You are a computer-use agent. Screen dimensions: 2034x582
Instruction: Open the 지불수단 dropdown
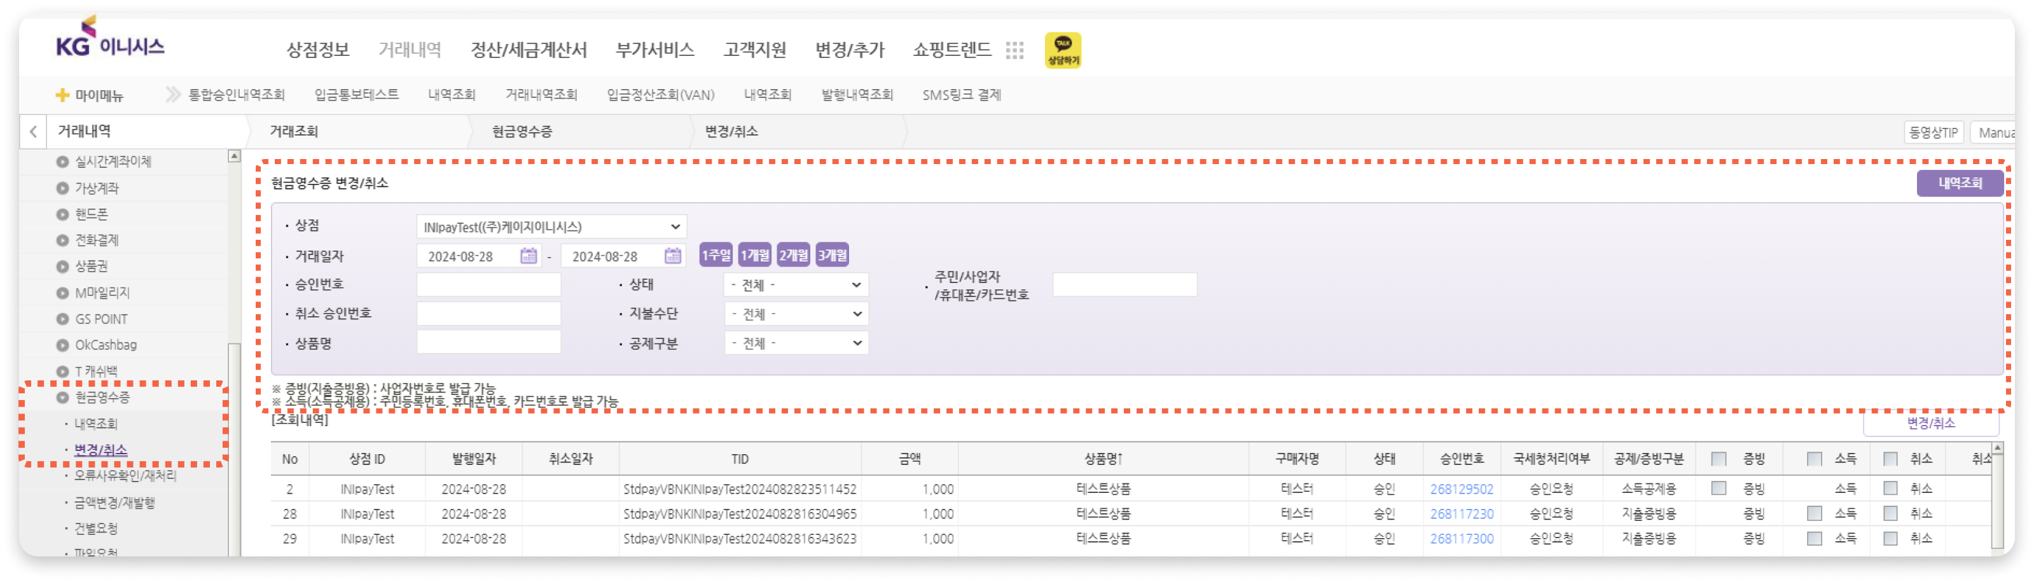(x=796, y=314)
